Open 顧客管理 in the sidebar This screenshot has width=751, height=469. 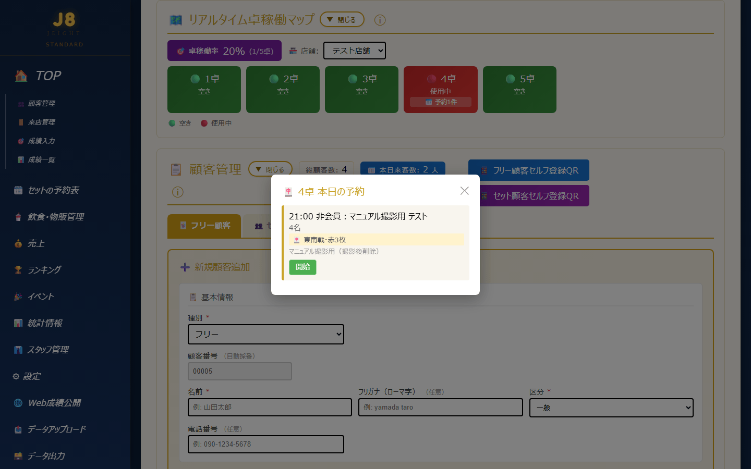41,104
